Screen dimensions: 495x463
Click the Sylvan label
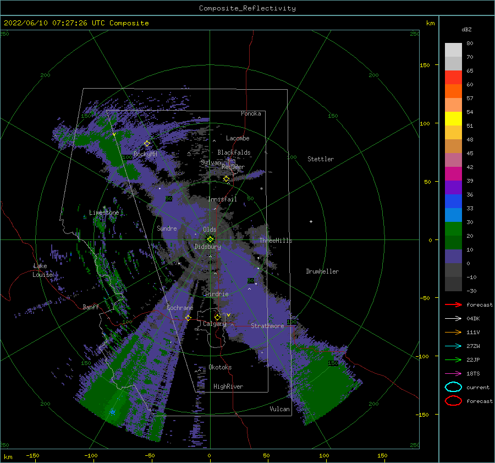211,162
